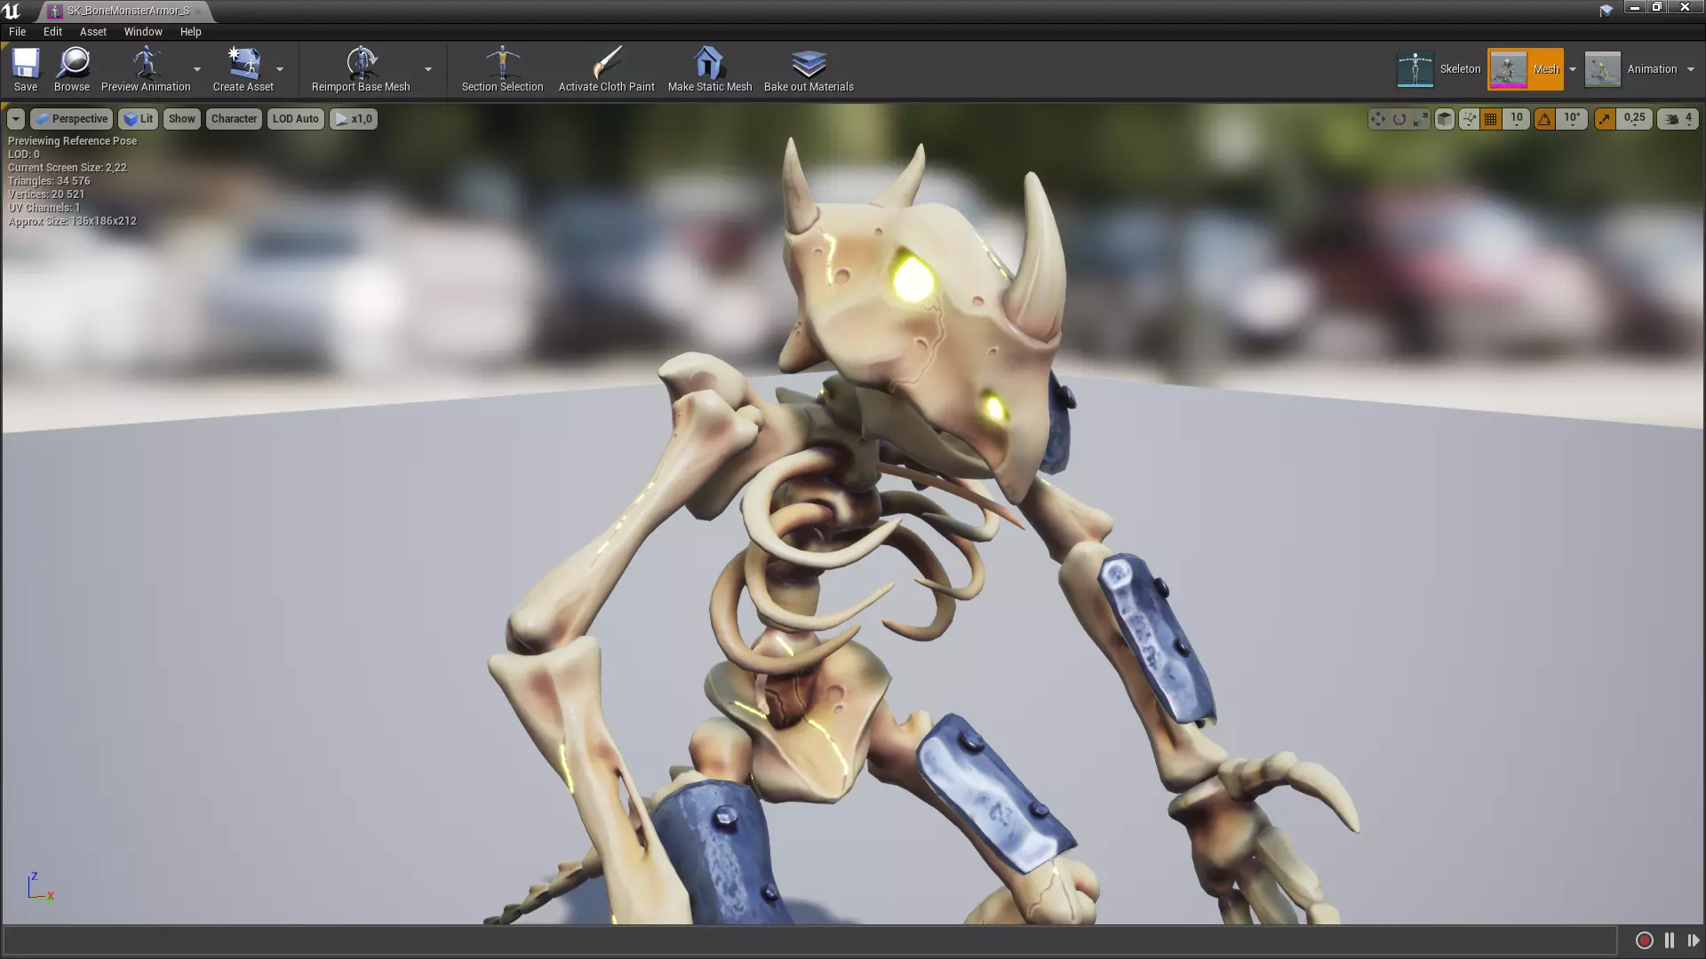Open the Window menu
The width and height of the screenshot is (1706, 959).
coord(143,31)
